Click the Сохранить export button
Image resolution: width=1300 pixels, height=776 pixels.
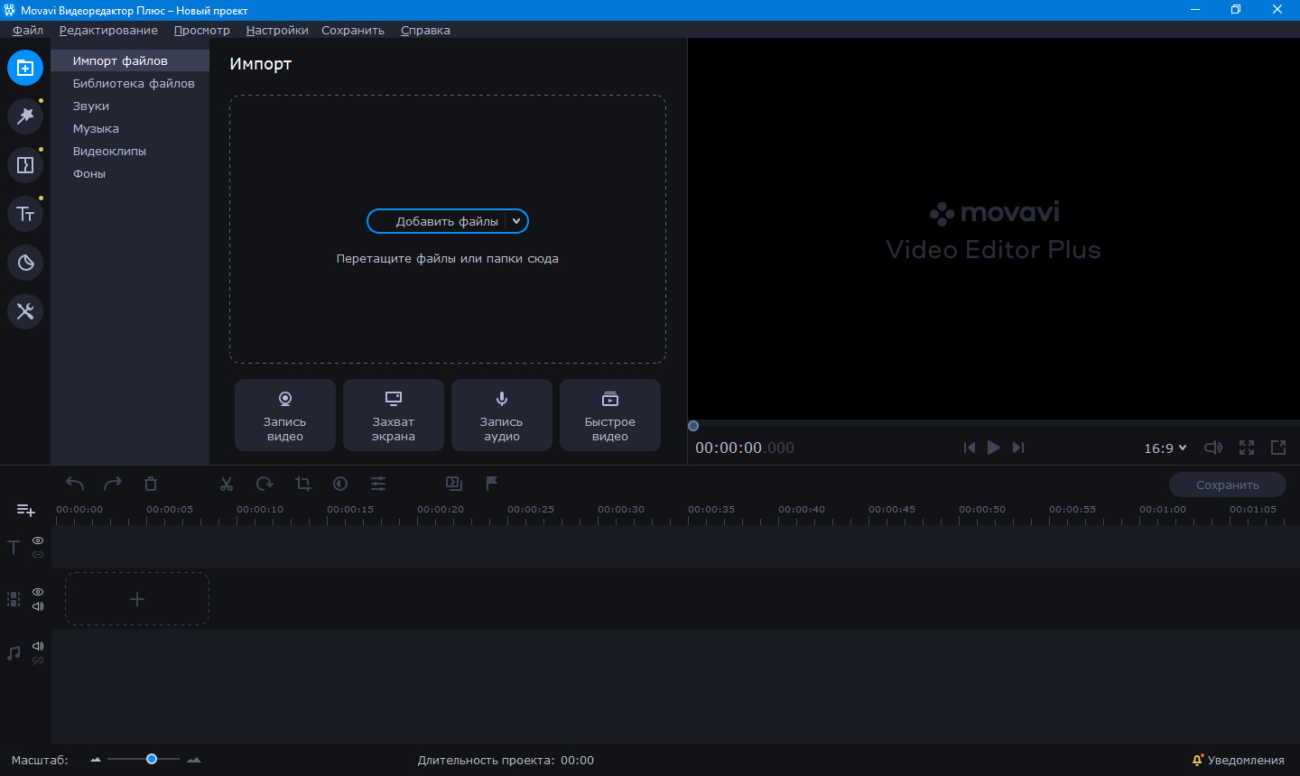(1228, 485)
